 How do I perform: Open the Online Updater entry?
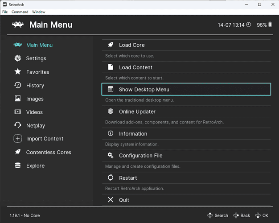(x=186, y=111)
